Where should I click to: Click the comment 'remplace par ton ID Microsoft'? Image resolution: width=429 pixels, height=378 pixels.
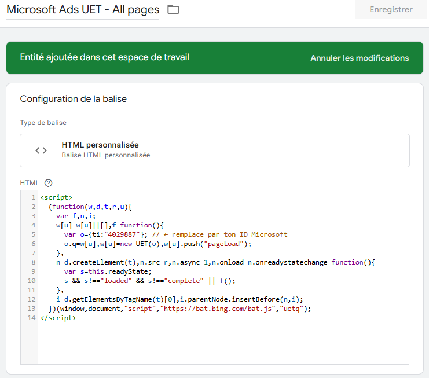229,234
